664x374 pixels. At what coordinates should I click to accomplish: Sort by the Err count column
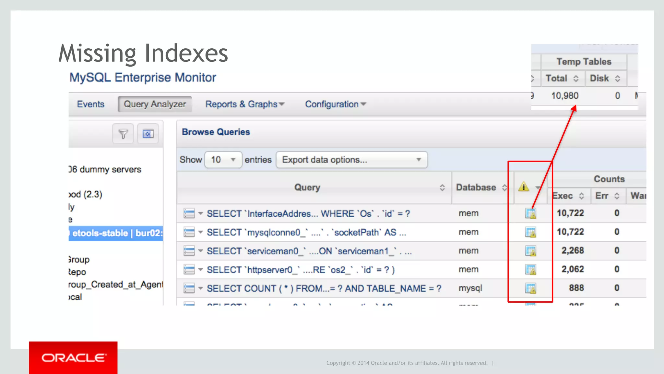(x=608, y=196)
